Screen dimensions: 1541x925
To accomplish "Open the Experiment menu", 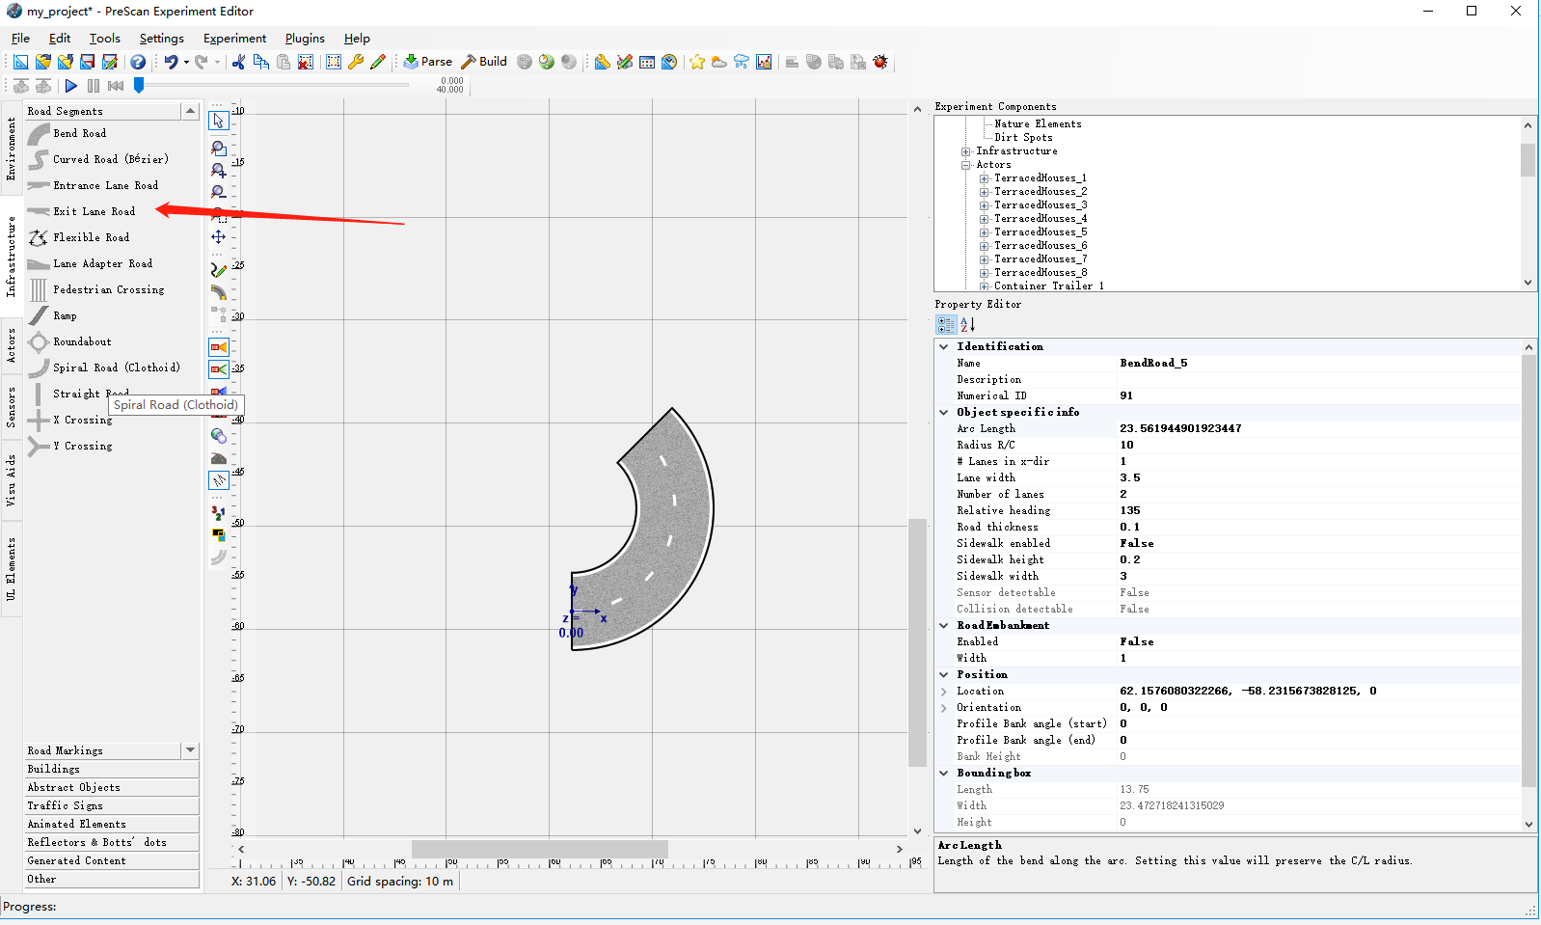I will click(x=234, y=39).
